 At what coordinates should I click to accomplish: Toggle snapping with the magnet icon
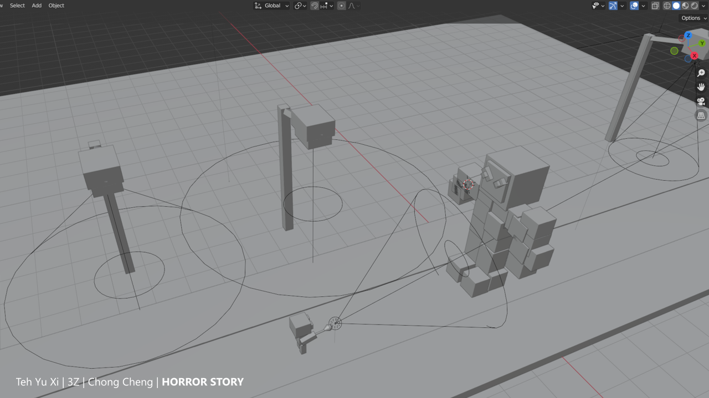point(314,6)
